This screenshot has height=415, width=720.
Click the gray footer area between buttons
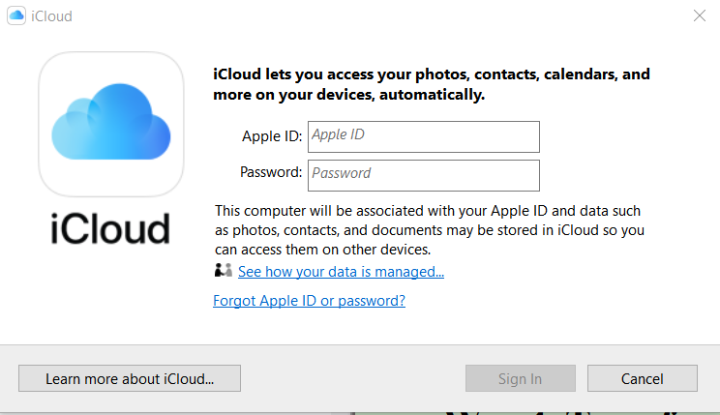[352, 377]
